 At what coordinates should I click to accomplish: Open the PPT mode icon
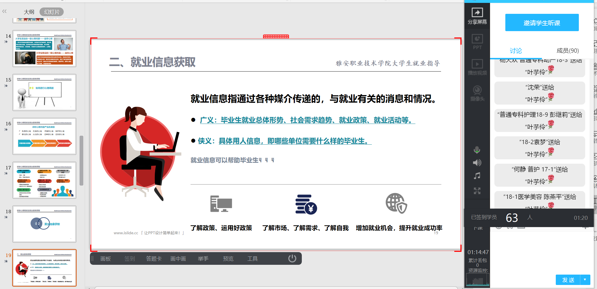click(477, 42)
